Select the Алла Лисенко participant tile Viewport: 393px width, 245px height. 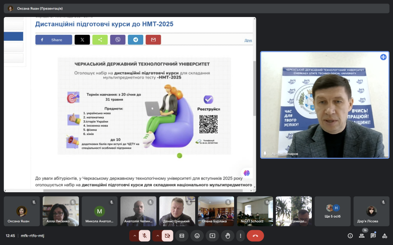pyautogui.click(x=61, y=211)
